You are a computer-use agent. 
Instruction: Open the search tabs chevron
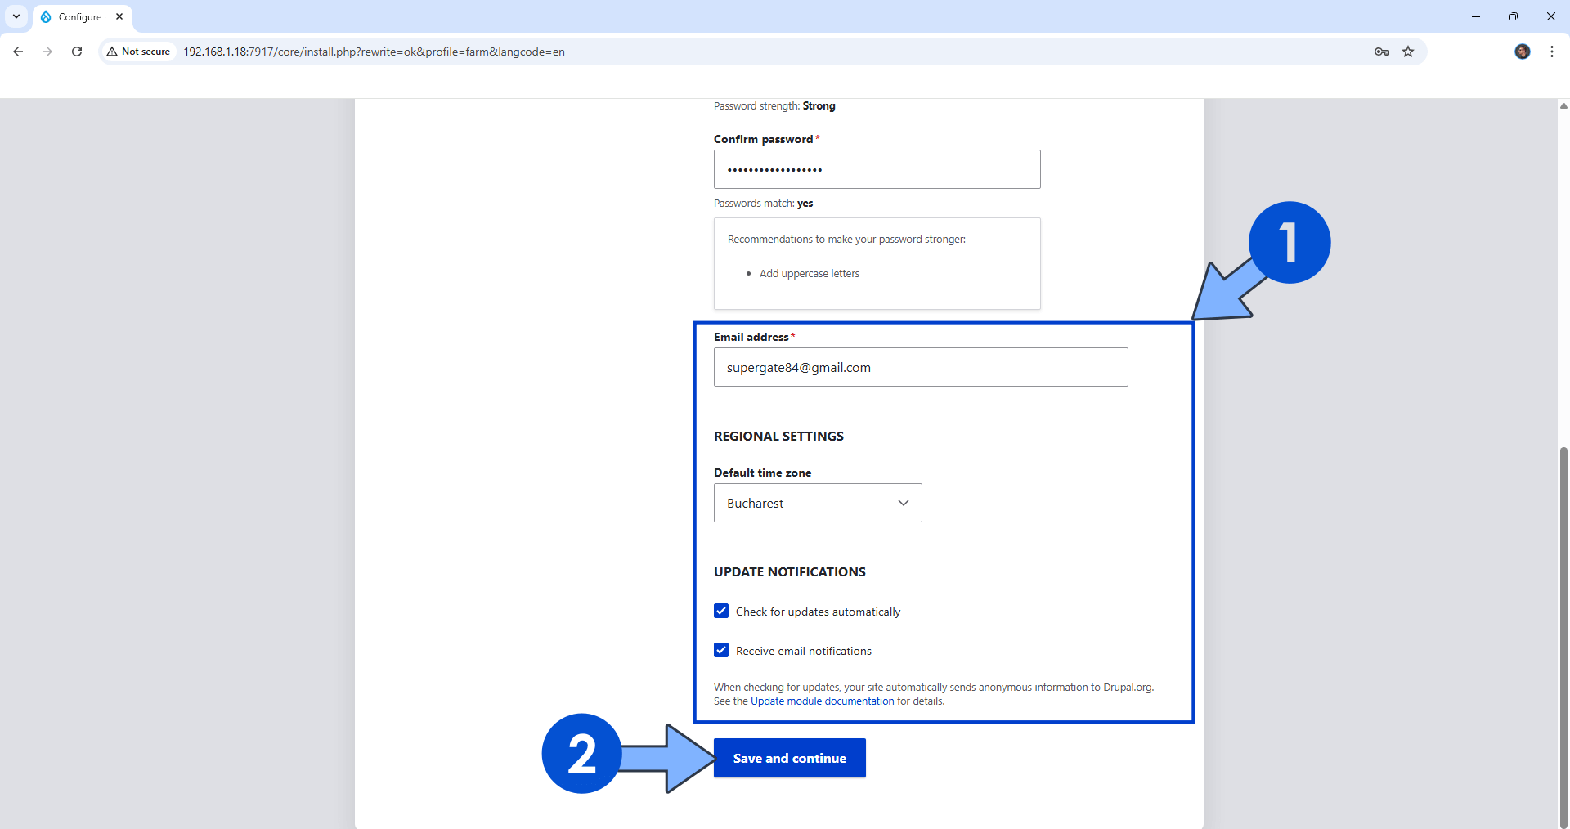pyautogui.click(x=16, y=16)
